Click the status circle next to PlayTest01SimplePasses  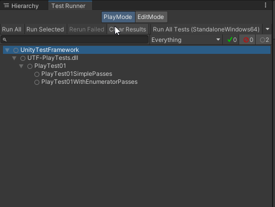click(x=37, y=74)
